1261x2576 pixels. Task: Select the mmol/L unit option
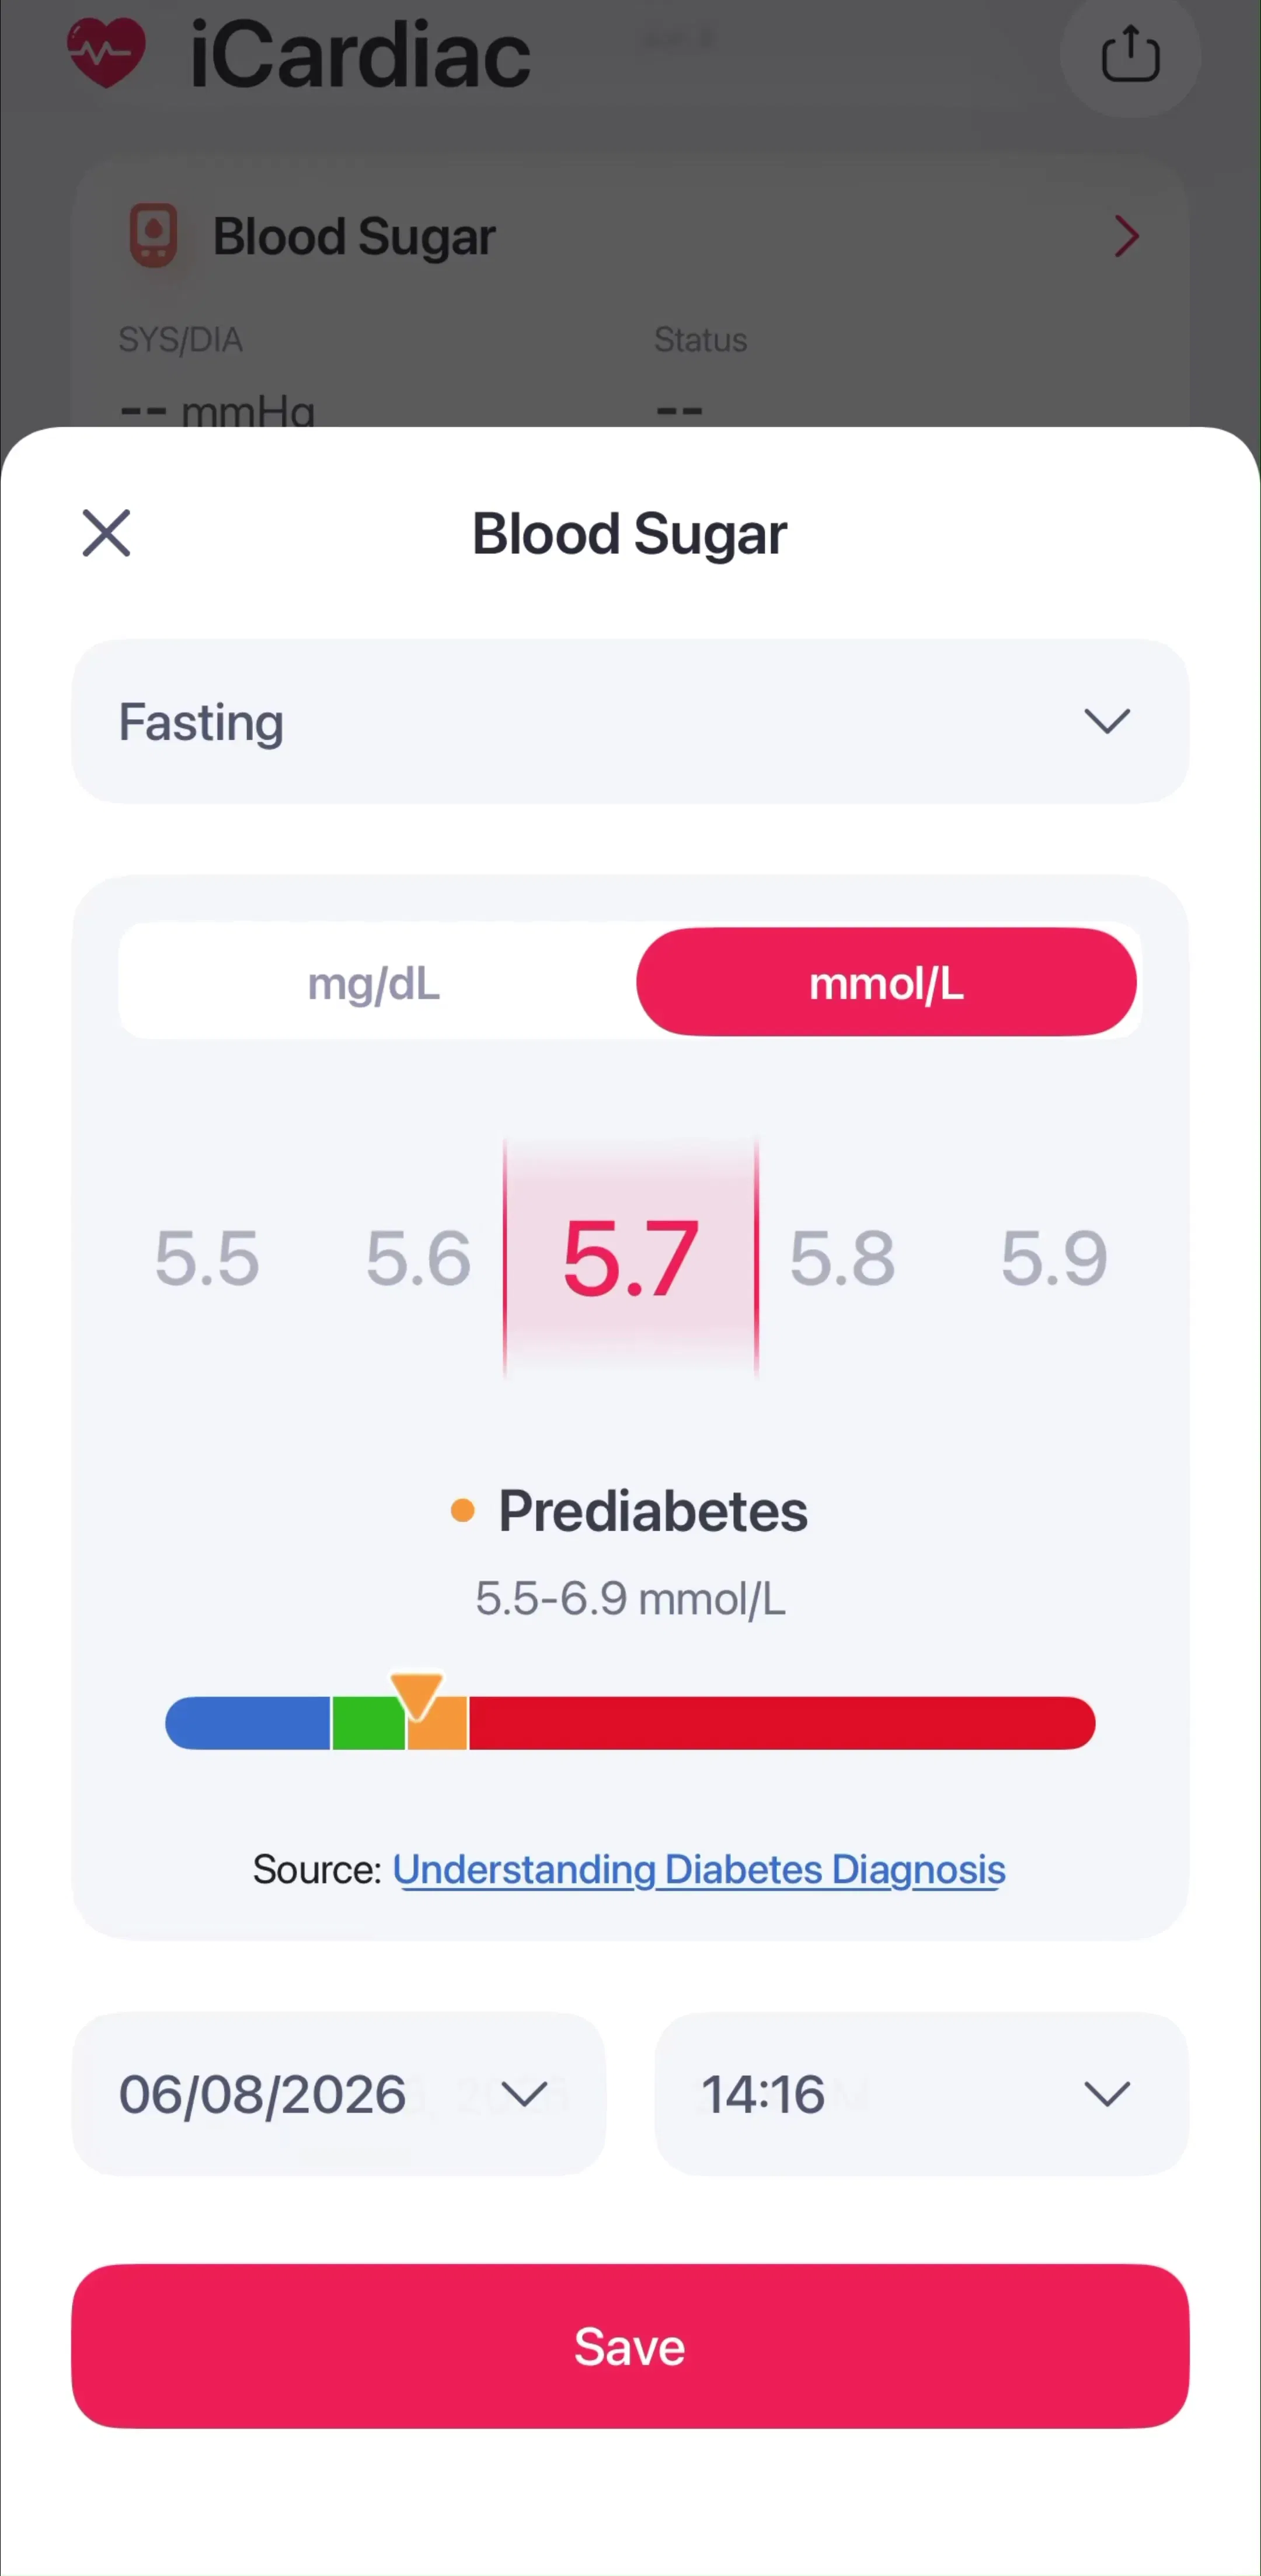(x=886, y=982)
